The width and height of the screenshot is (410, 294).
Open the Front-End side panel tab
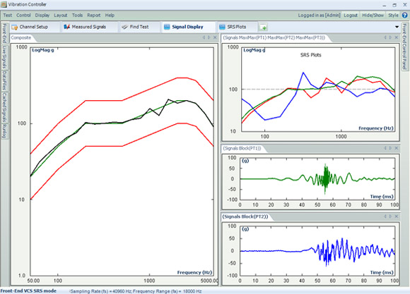(4, 33)
